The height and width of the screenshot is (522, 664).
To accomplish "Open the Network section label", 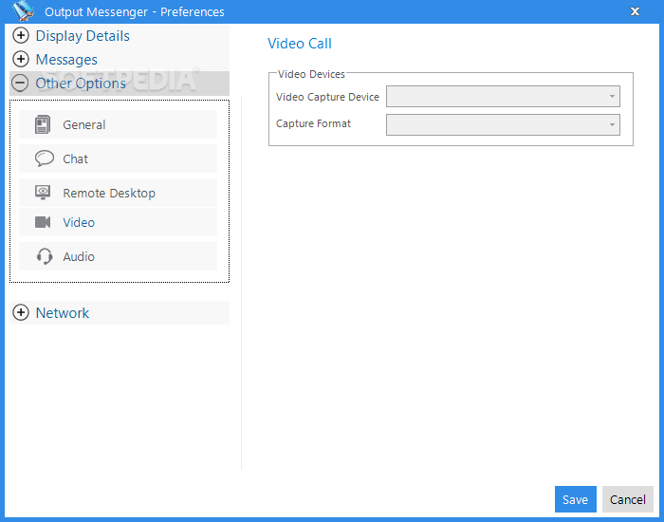I will 63,312.
